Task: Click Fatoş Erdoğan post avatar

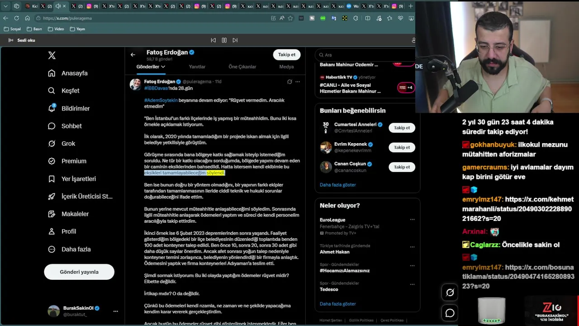Action: (135, 84)
